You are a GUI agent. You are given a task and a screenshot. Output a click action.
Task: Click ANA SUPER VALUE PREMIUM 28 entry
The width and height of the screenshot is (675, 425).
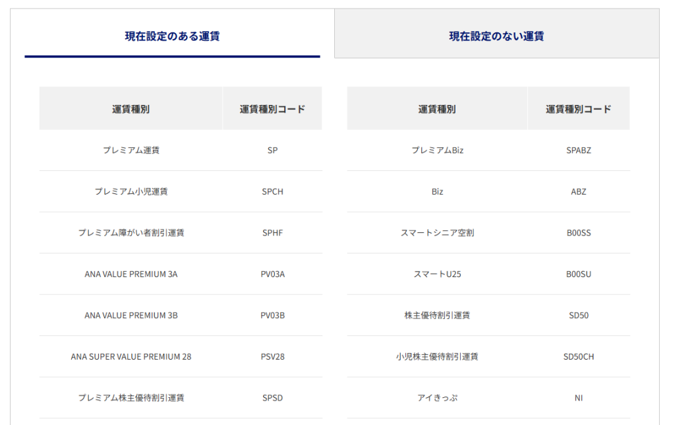point(131,356)
